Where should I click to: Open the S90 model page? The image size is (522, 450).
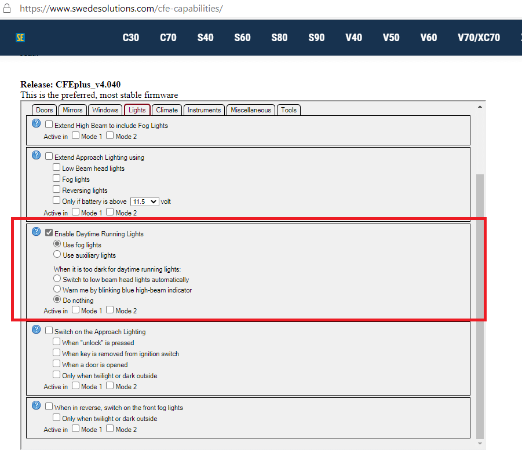click(316, 38)
